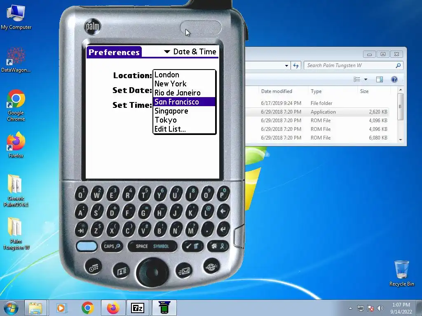Viewport: 422px width, 316px height.
Task: Open Windows Media Player from taskbar
Action: click(61, 308)
